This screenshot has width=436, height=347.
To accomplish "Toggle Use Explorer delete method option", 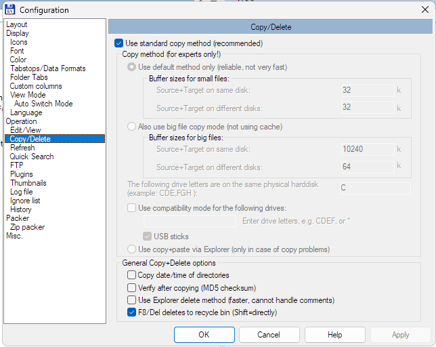I will [131, 300].
